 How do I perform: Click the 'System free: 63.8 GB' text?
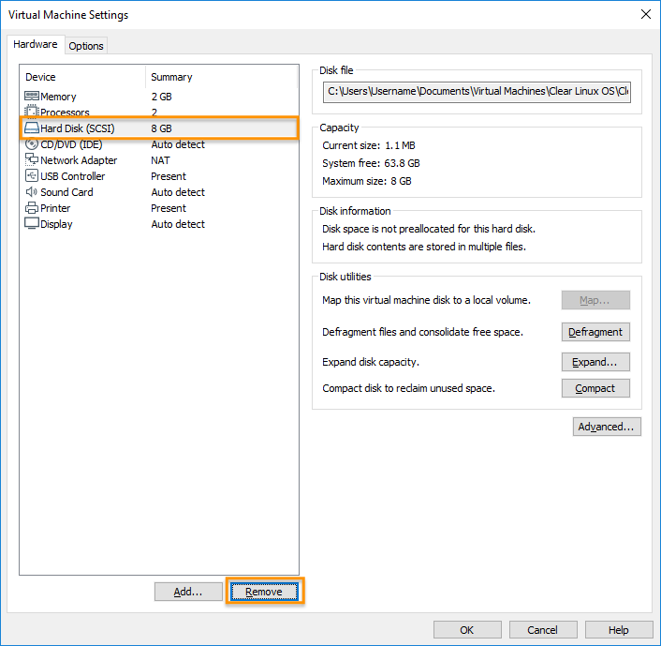click(x=371, y=163)
